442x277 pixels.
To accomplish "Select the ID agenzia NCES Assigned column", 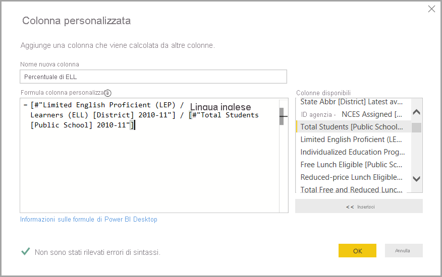I will tap(352, 114).
